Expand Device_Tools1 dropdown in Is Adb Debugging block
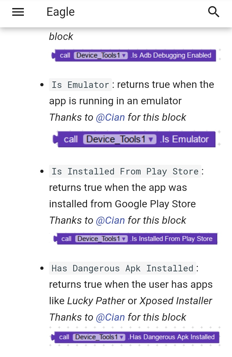 [x=101, y=55]
